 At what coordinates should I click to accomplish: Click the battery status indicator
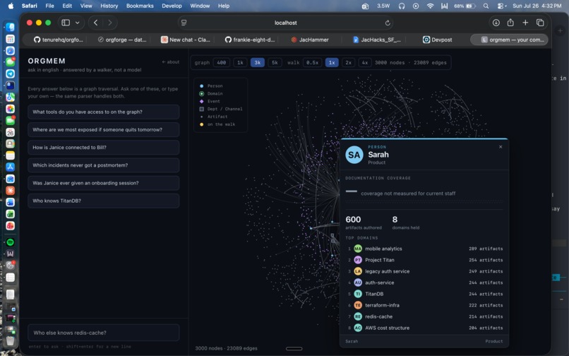(x=465, y=6)
